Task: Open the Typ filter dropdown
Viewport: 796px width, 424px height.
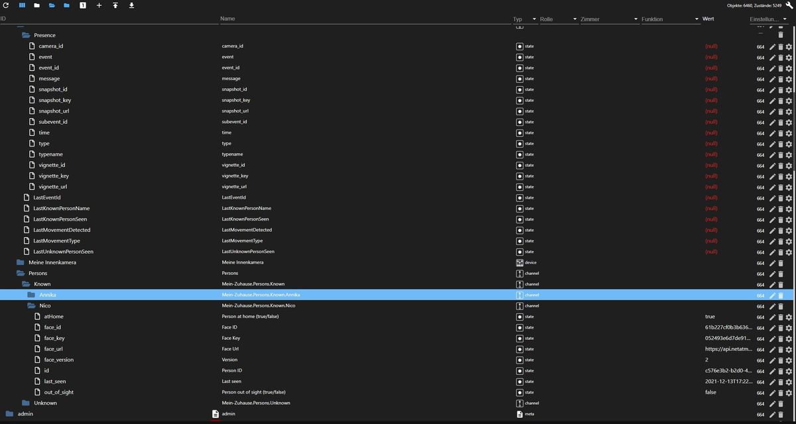Action: click(524, 19)
